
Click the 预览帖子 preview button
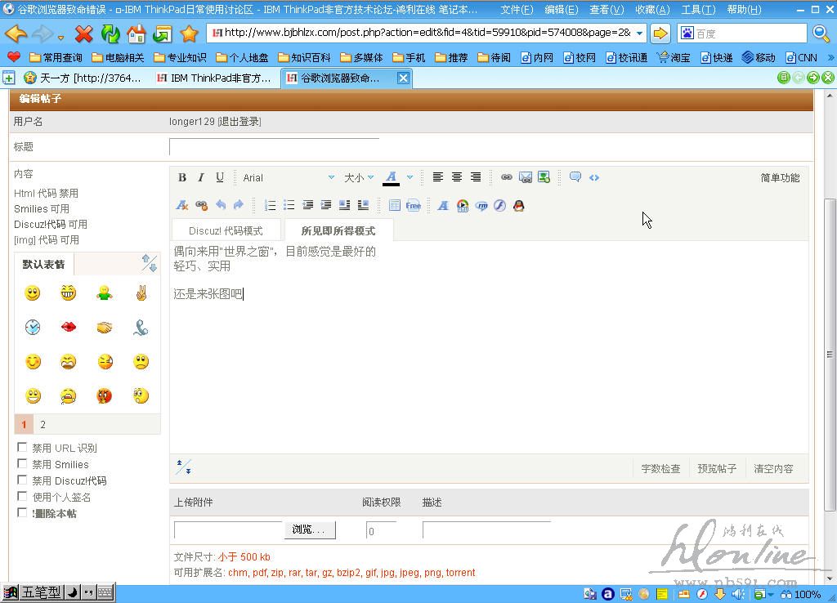pos(717,468)
